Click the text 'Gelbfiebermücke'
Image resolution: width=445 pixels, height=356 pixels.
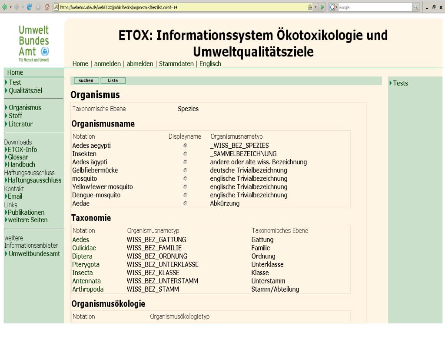[x=95, y=170]
